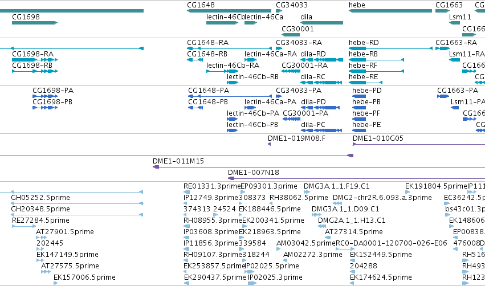The image size is (485, 286).
Task: Click protein CG1698-PB
Action: click(x=52, y=102)
